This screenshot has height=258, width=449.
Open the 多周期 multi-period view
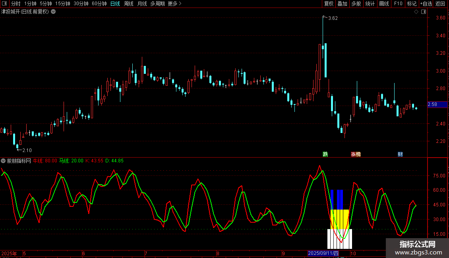click(157, 4)
